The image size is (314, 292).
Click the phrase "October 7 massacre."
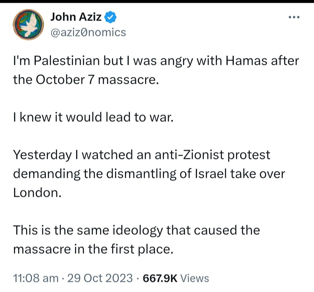[97, 80]
